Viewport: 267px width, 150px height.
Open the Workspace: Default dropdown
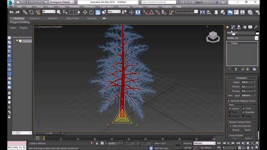click(x=62, y=2)
